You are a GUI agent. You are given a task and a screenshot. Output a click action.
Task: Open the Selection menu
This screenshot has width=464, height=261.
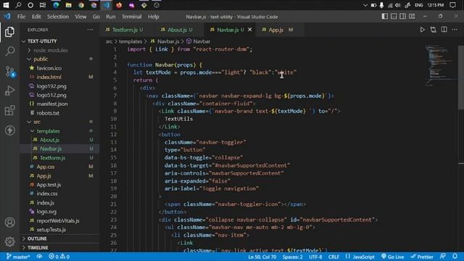pos(58,17)
